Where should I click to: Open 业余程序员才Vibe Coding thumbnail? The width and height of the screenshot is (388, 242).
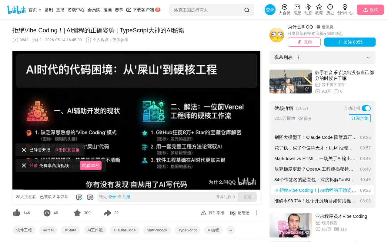[x=291, y=225]
